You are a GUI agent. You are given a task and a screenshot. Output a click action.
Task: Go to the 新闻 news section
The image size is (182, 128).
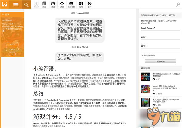(44, 5)
